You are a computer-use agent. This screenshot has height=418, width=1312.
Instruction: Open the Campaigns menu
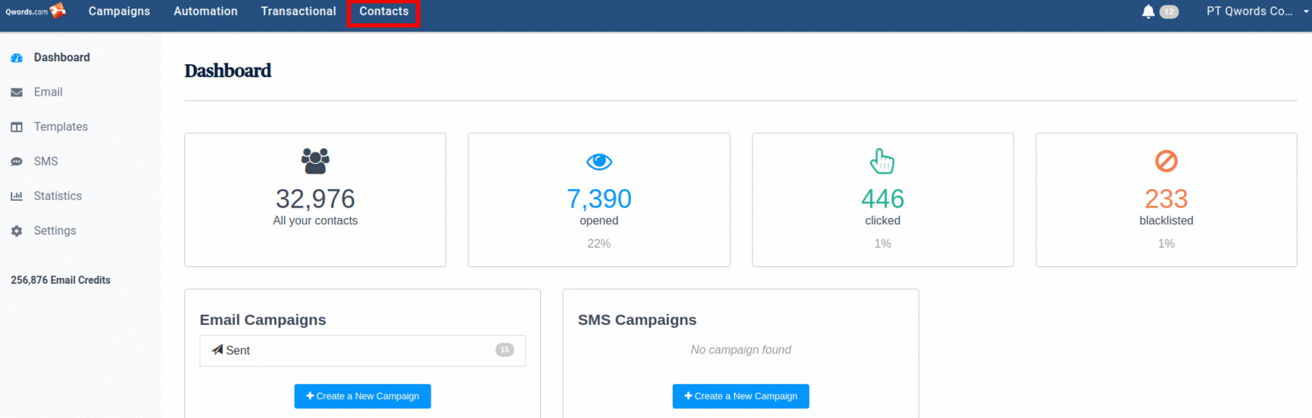(119, 11)
